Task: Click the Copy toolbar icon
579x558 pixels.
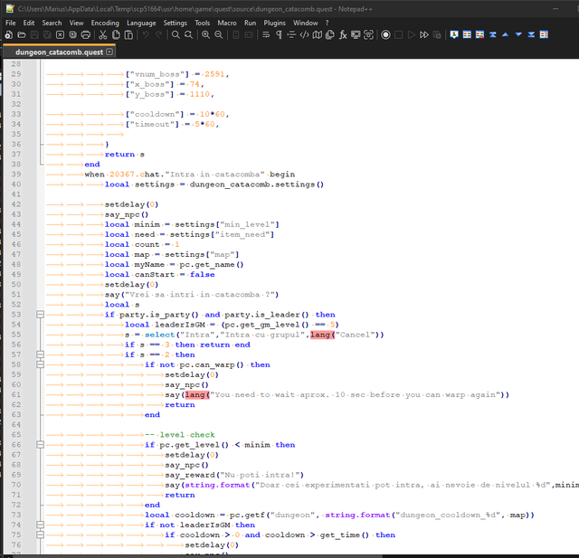Action: [x=116, y=34]
